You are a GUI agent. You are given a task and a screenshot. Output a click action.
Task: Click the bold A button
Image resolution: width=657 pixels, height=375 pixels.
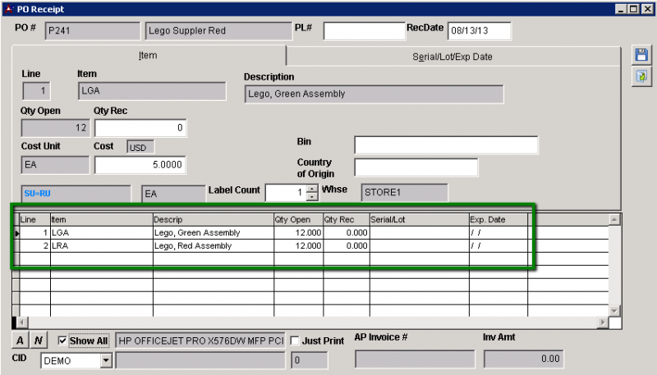point(21,341)
